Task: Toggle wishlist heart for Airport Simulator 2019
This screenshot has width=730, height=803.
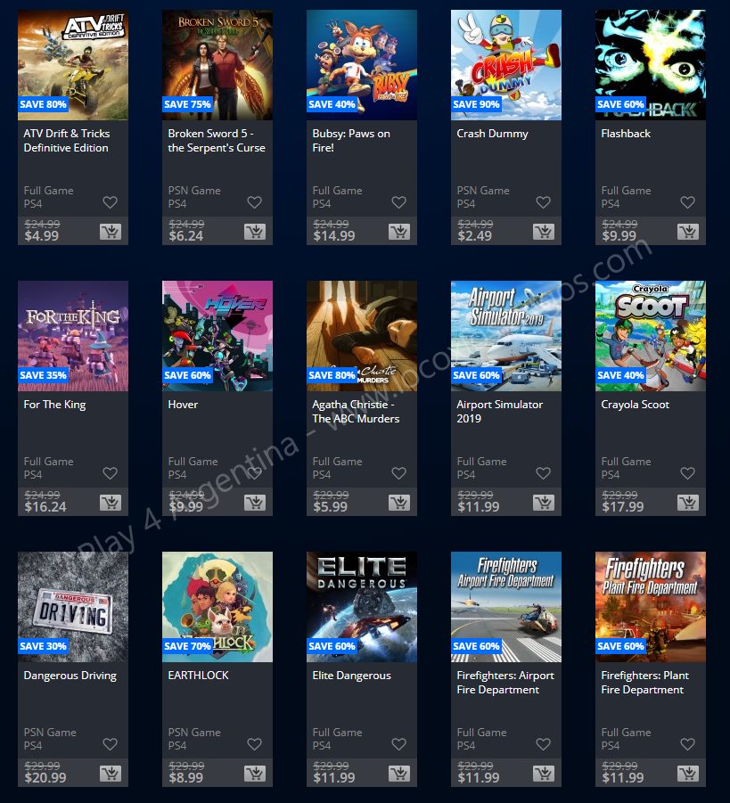Action: click(544, 473)
